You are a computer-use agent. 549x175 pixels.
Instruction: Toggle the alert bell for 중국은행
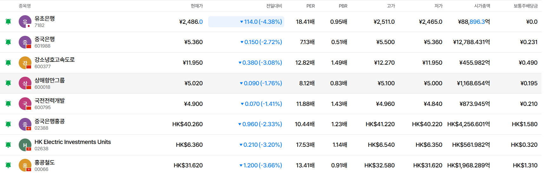(x=8, y=42)
